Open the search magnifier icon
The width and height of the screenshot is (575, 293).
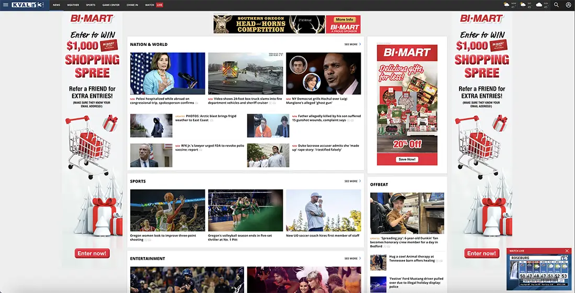(556, 5)
